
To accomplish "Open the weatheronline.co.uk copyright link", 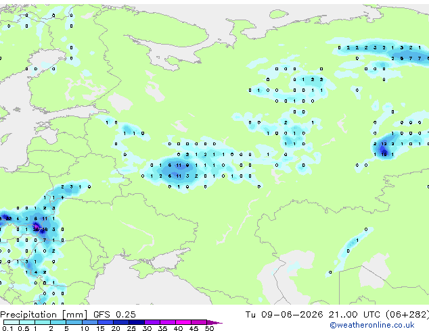I will (371, 325).
